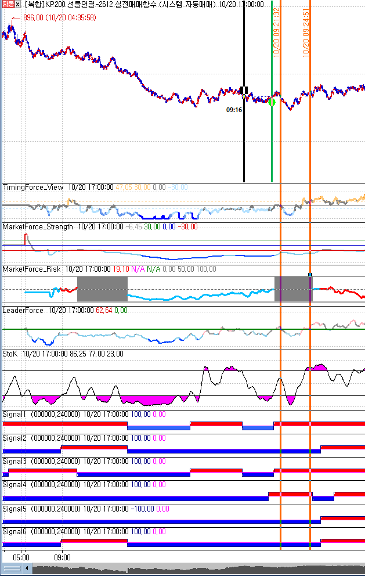365x576 pixels.
Task: Click the Signal3 indicator label
Action: point(15,461)
